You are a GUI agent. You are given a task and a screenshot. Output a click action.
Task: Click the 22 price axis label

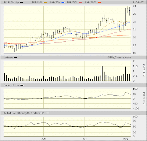tap(135, 22)
